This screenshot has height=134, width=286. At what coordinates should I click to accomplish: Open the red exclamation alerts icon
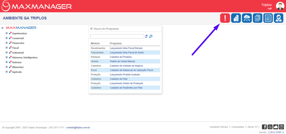click(x=225, y=18)
